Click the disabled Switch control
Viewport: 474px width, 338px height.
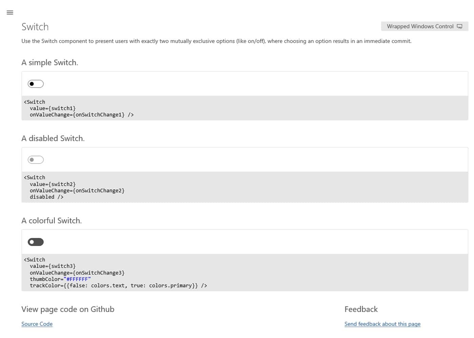[x=36, y=160]
